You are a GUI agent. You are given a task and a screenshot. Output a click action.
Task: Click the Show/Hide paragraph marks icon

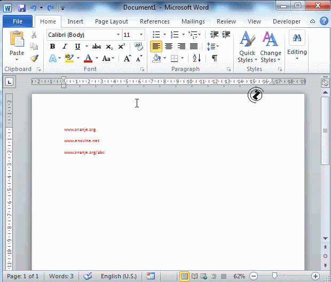pyautogui.click(x=214, y=58)
